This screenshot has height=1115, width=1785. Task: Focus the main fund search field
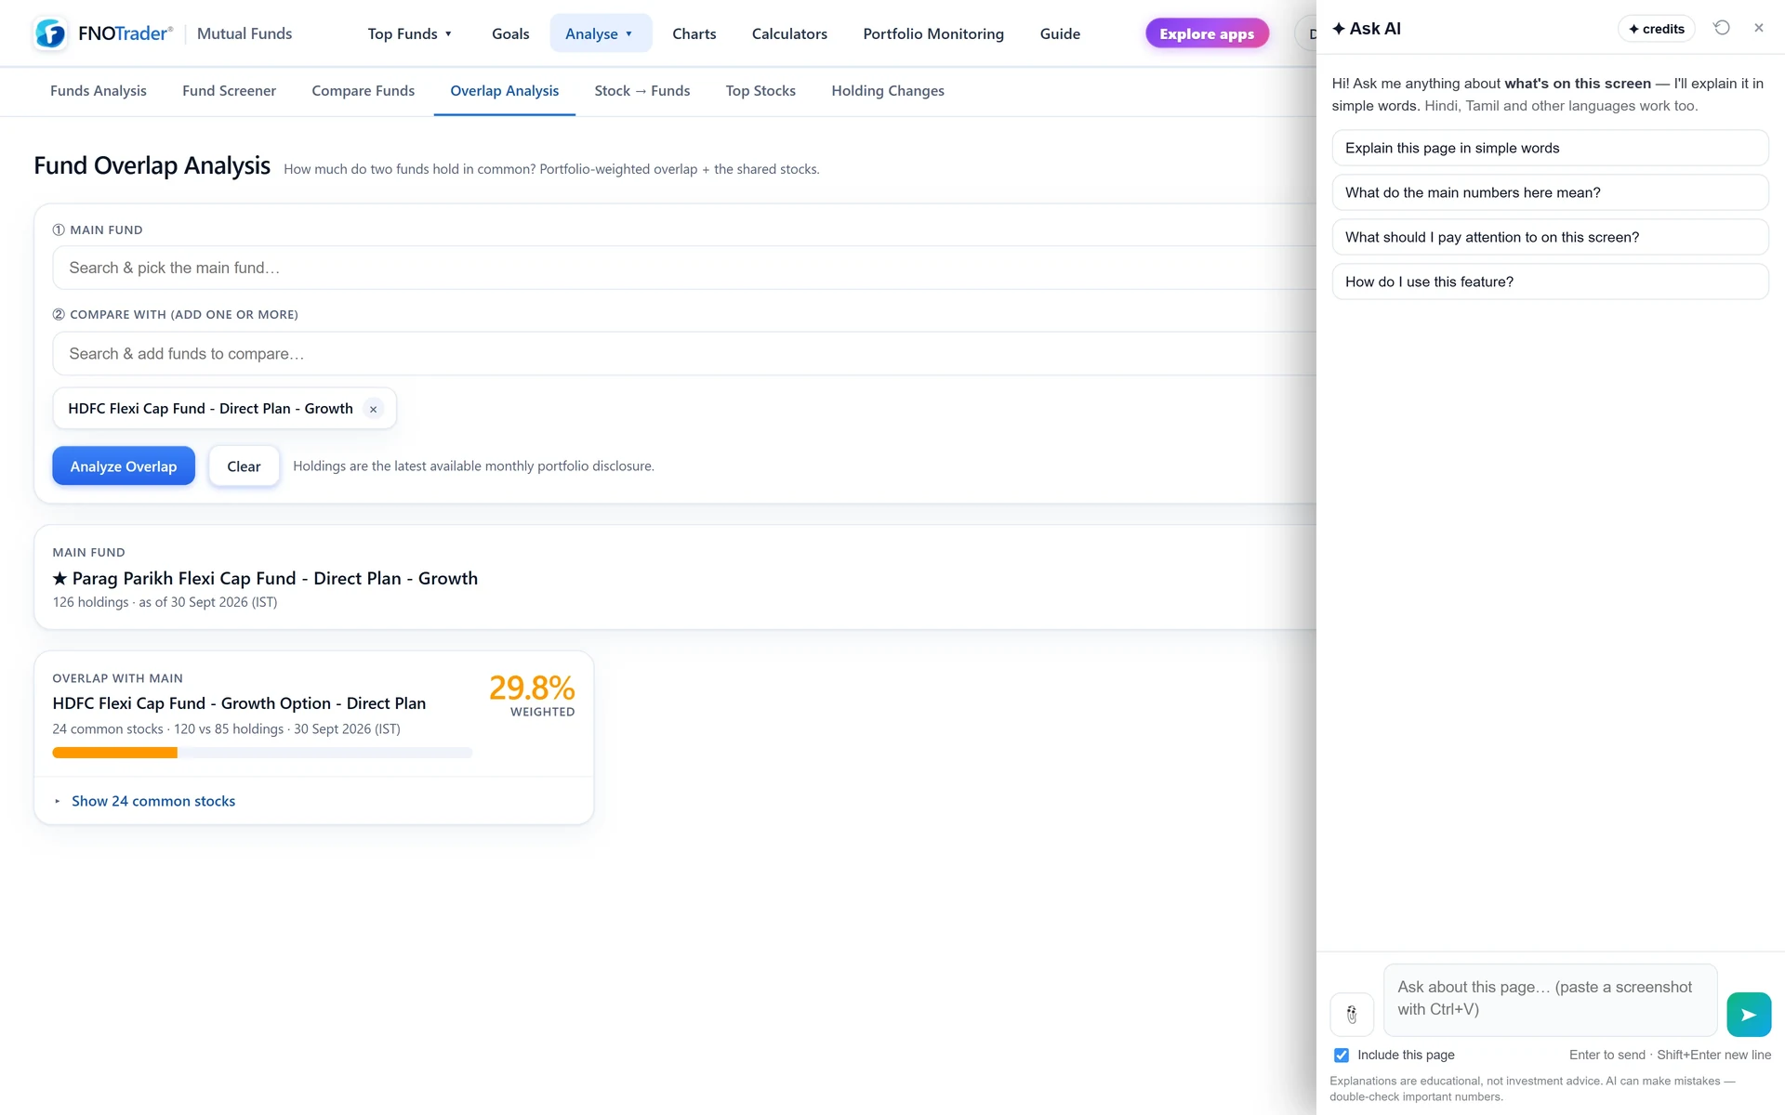point(684,268)
